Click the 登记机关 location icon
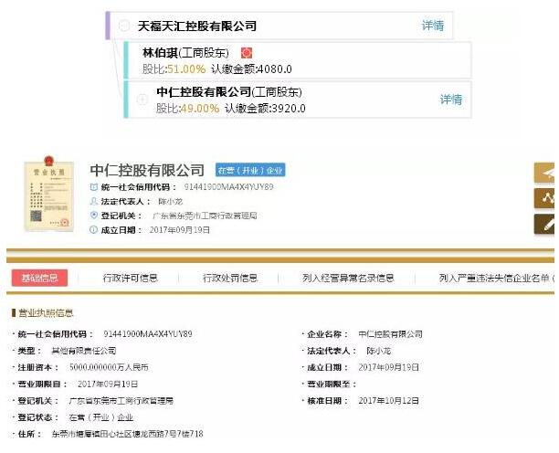559x453 pixels. pos(94,216)
